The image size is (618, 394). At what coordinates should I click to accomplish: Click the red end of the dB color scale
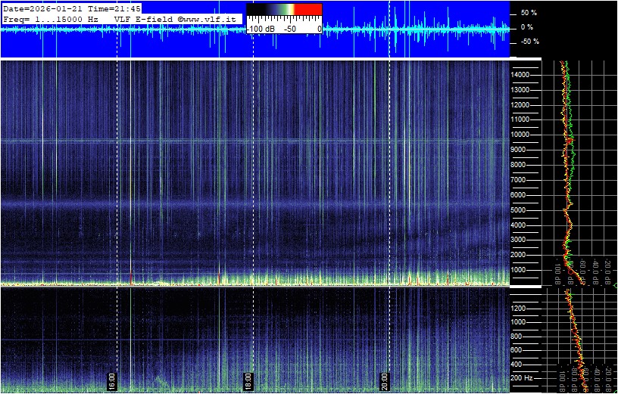click(x=308, y=10)
